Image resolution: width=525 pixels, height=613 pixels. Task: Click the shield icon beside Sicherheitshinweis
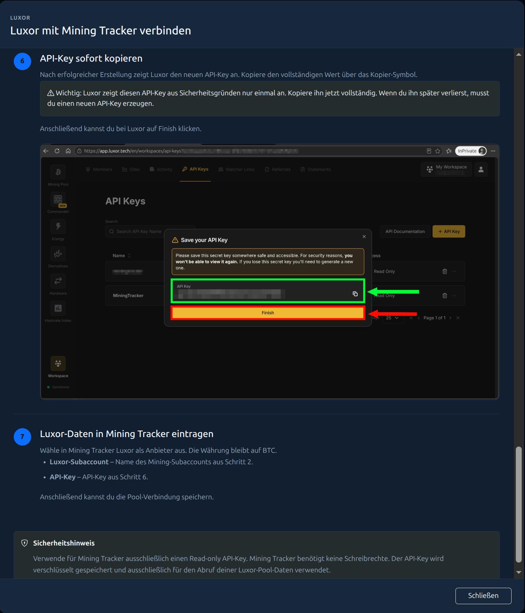pyautogui.click(x=25, y=543)
